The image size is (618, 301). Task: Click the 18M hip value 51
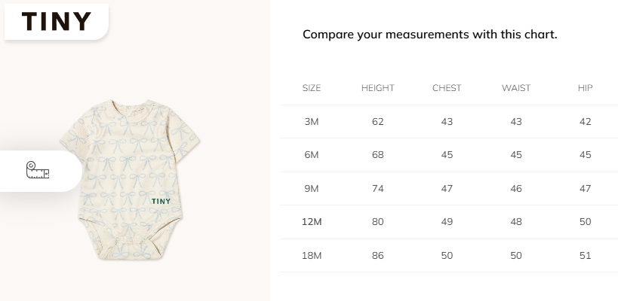(x=585, y=256)
